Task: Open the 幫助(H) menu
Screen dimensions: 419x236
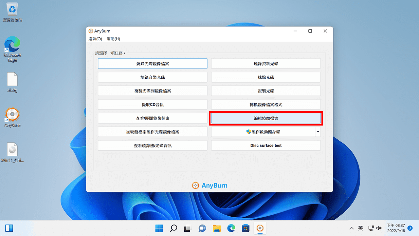Action: [114, 39]
